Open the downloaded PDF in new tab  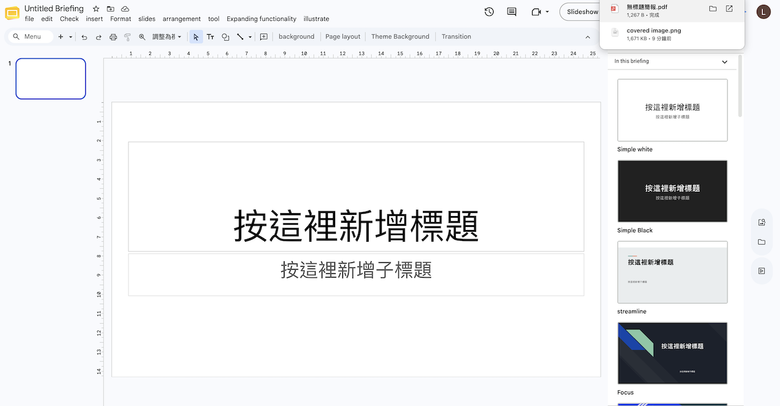click(x=729, y=9)
